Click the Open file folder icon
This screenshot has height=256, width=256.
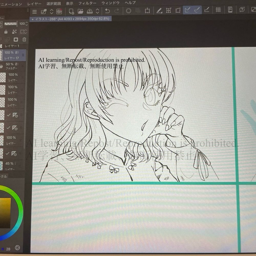80,11
